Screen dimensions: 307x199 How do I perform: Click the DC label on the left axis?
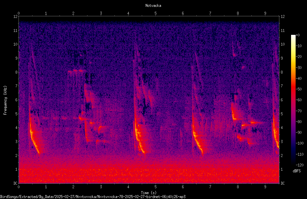point(16,183)
